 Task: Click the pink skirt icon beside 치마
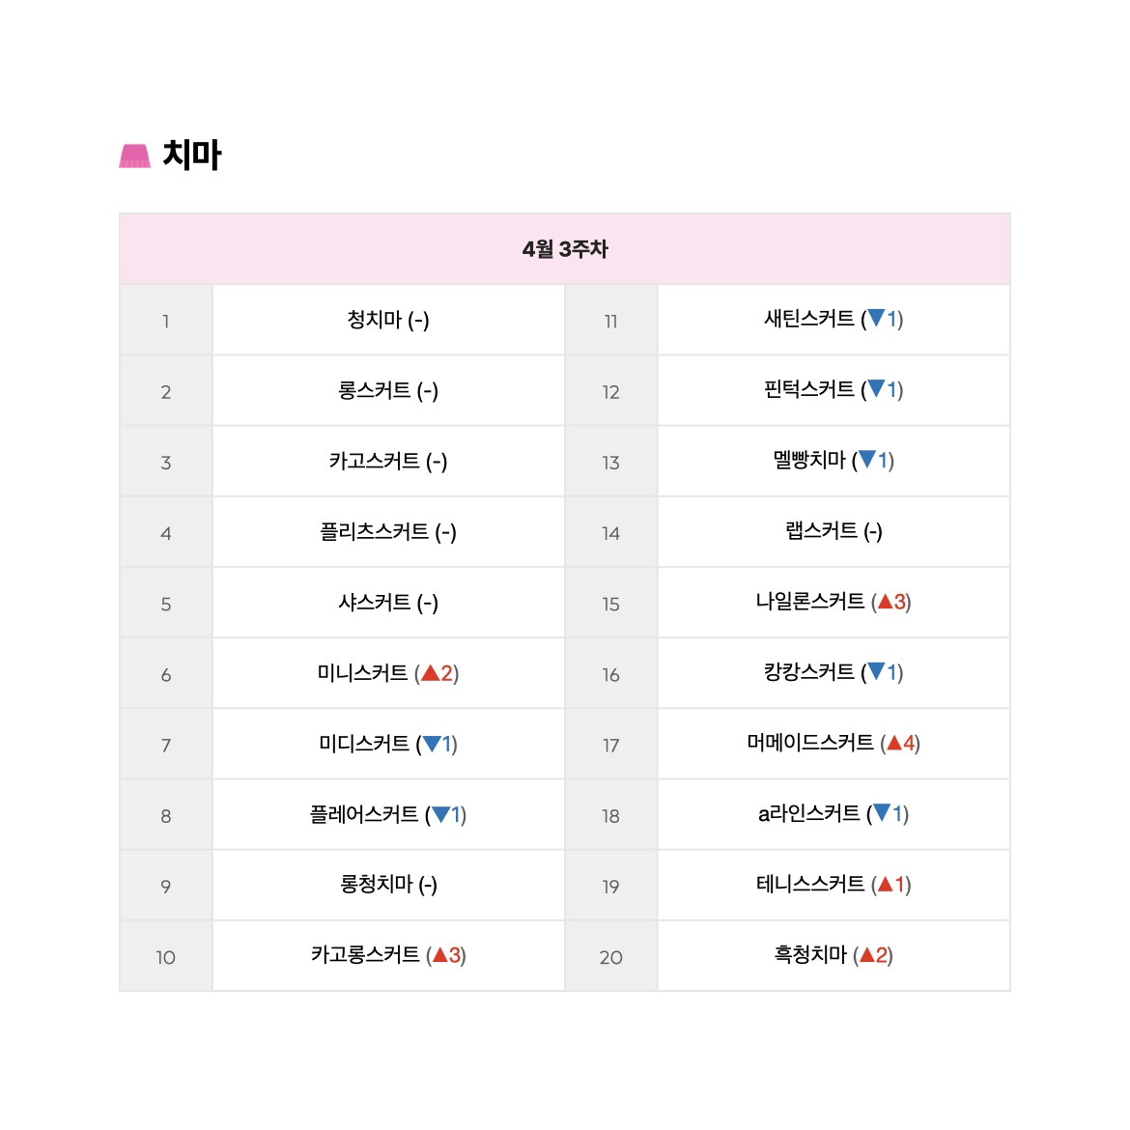[135, 155]
